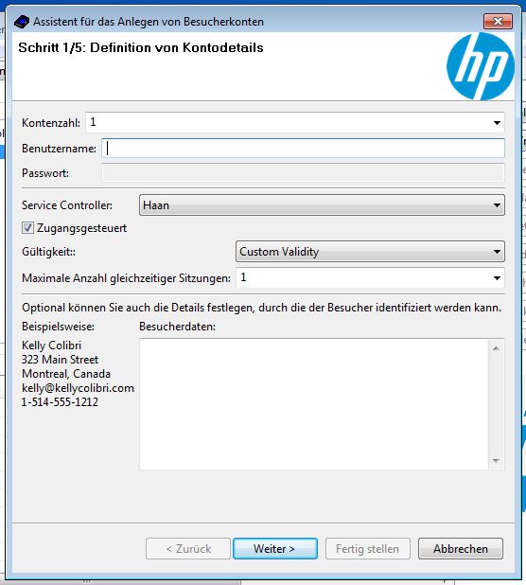Click the Weiter button
Image resolution: width=526 pixels, height=585 pixels.
pyautogui.click(x=275, y=548)
